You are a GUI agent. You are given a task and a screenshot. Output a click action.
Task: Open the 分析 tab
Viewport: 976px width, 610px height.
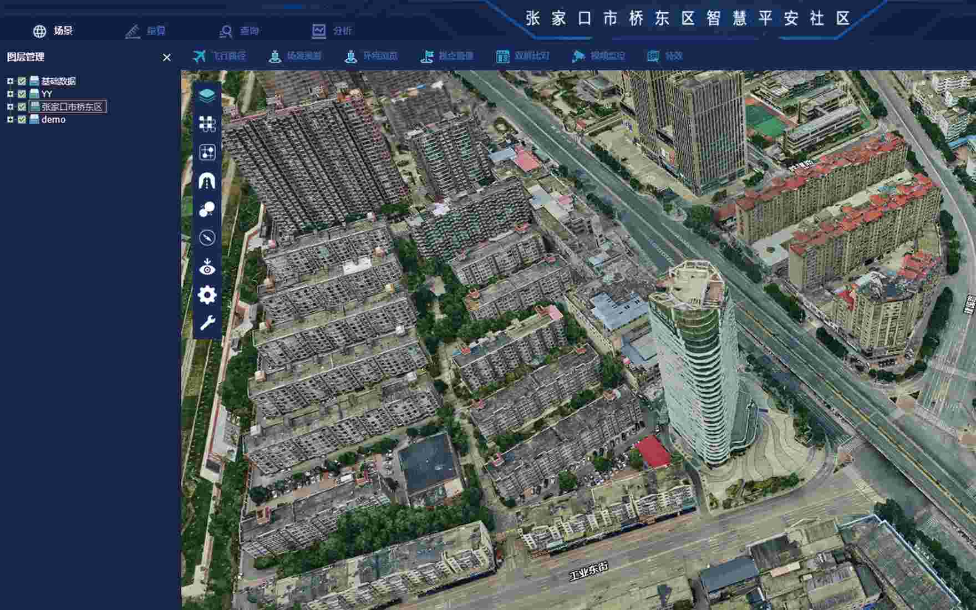[332, 31]
